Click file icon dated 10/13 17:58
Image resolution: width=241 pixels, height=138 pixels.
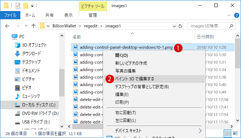point(76,100)
